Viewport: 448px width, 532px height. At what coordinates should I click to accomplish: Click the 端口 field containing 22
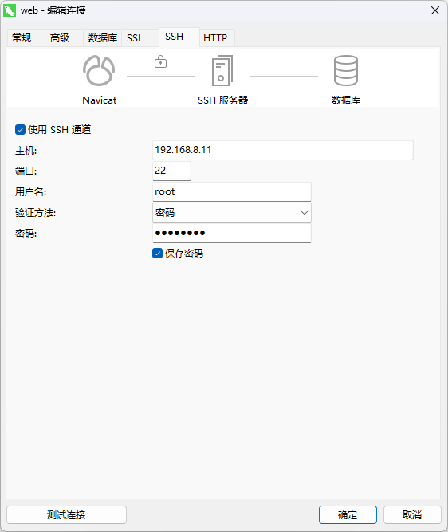171,171
